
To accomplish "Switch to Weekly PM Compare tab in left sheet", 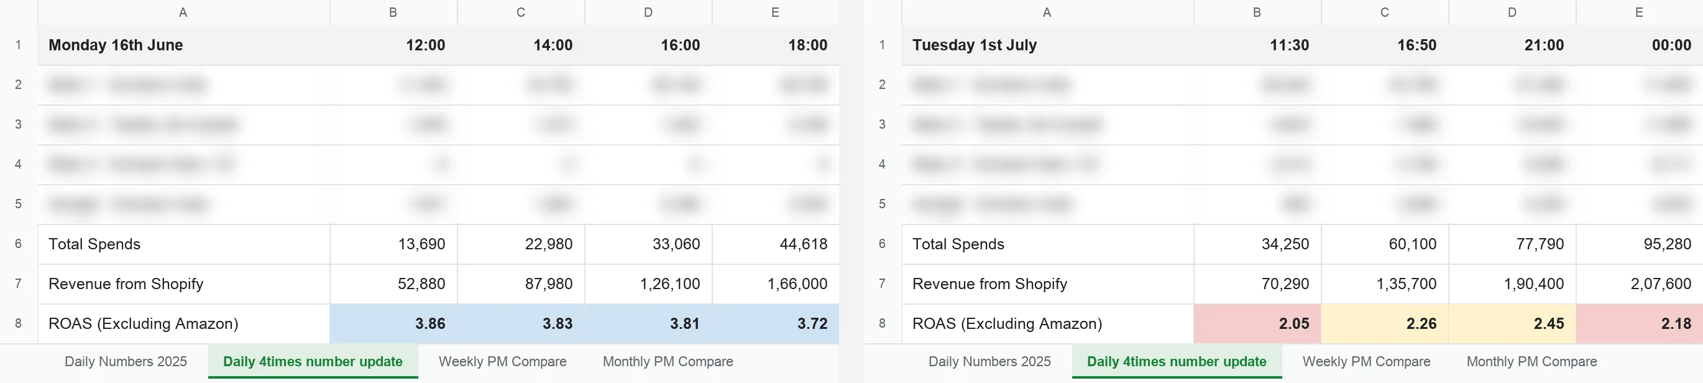I will click(502, 361).
